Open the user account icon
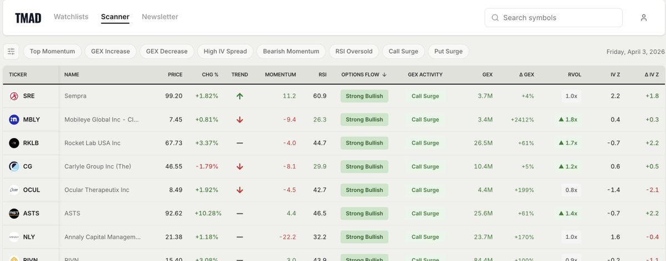666x261 pixels. (x=643, y=18)
